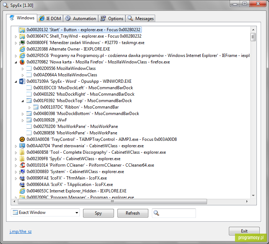Click the Ribbon MsoCommandBar window icon

[36, 107]
